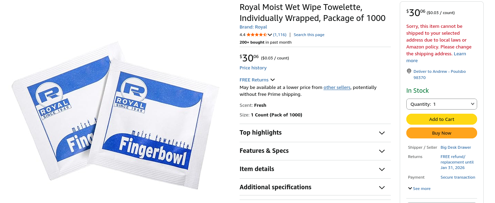This screenshot has height=203, width=495.
Task: Click the Add to Cart button
Action: (441, 119)
